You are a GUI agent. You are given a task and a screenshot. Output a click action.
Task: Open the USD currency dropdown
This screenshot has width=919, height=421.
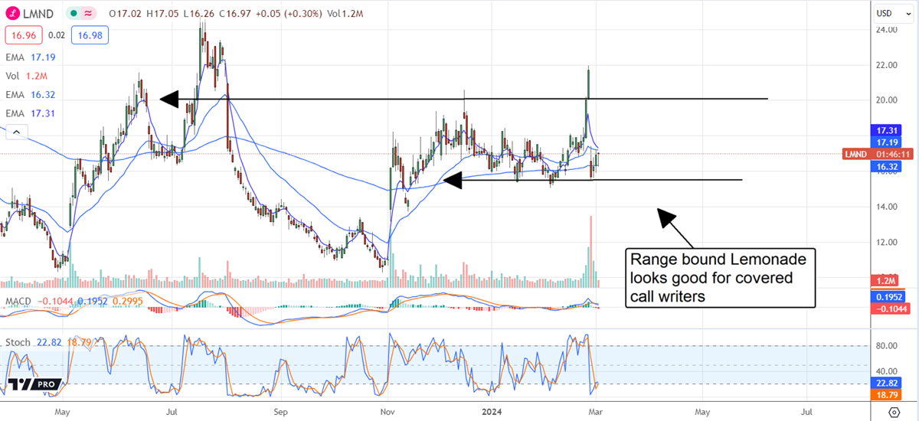(890, 13)
